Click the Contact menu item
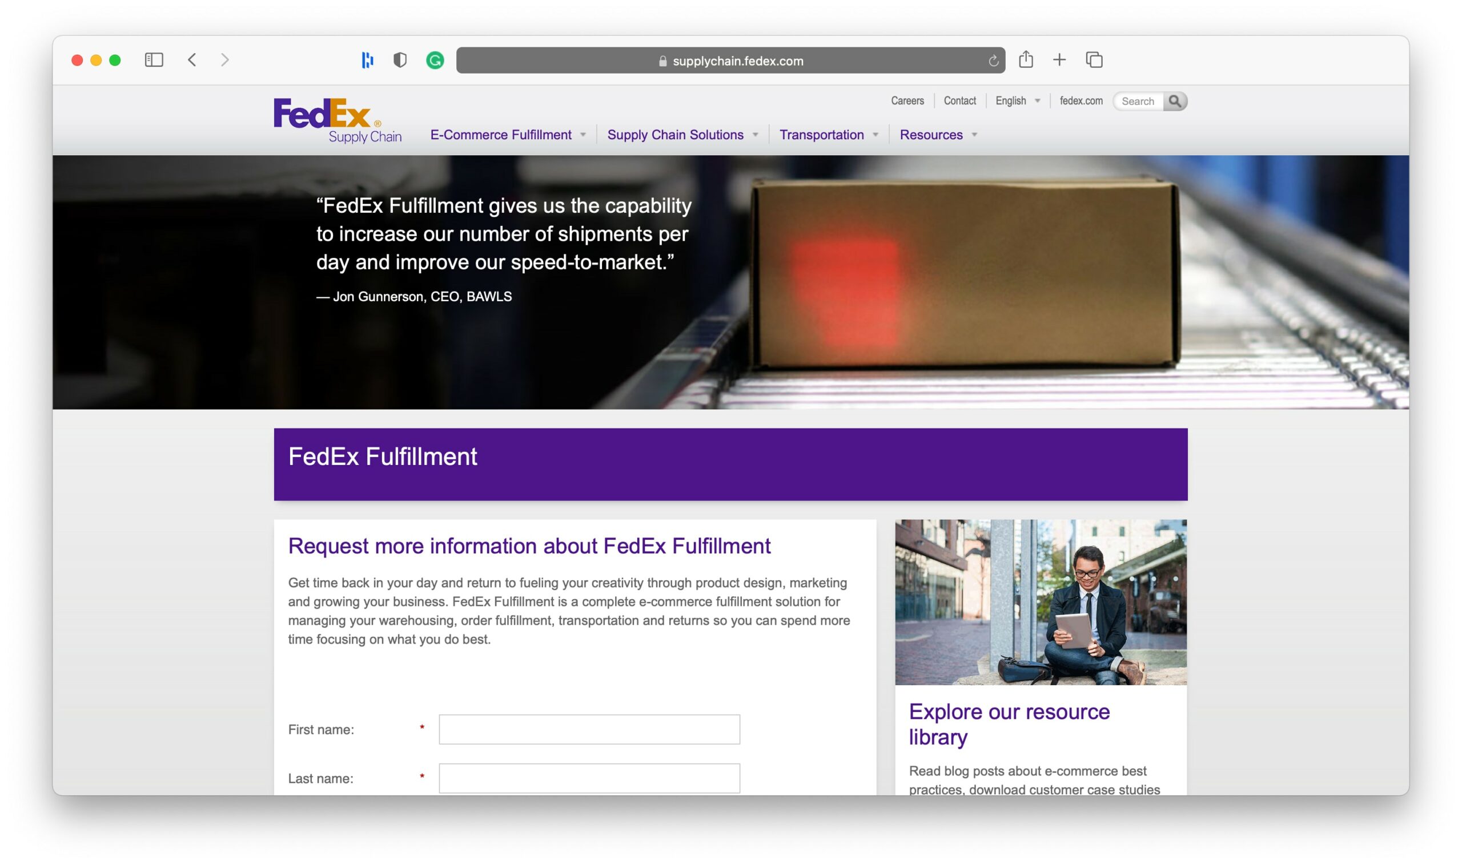Image resolution: width=1462 pixels, height=865 pixels. tap(960, 101)
